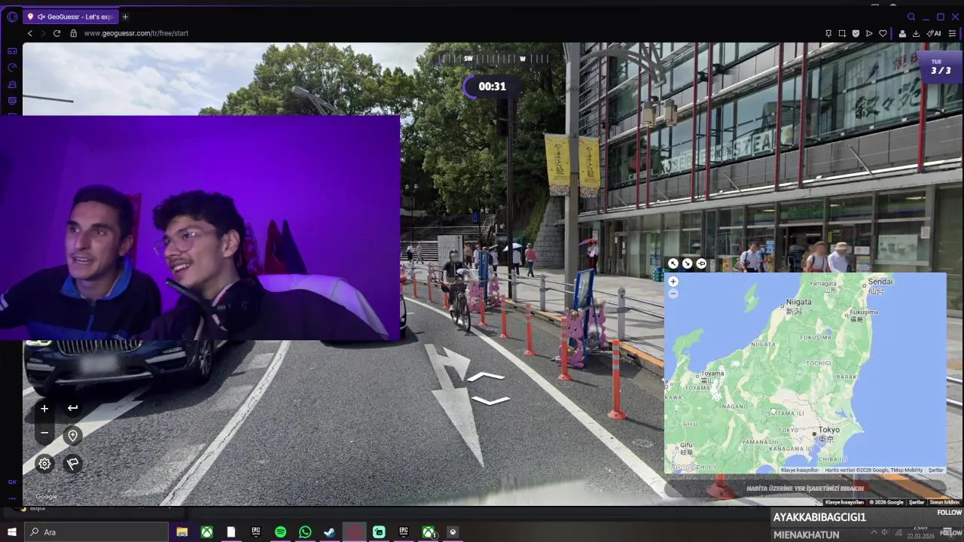
Task: Open the GX Cleaner sidebar icon
Action: 12,84
